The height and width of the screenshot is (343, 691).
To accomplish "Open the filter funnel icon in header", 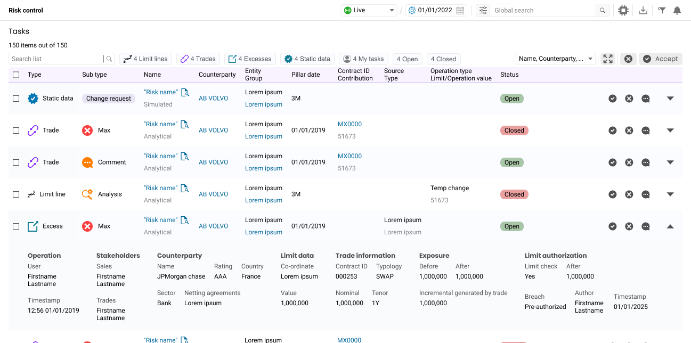I will tap(662, 10).
